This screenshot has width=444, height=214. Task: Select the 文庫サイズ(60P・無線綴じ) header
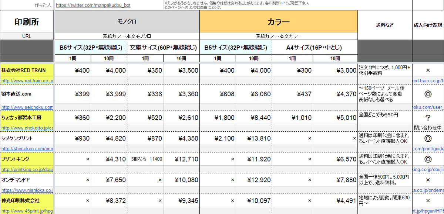point(163,47)
